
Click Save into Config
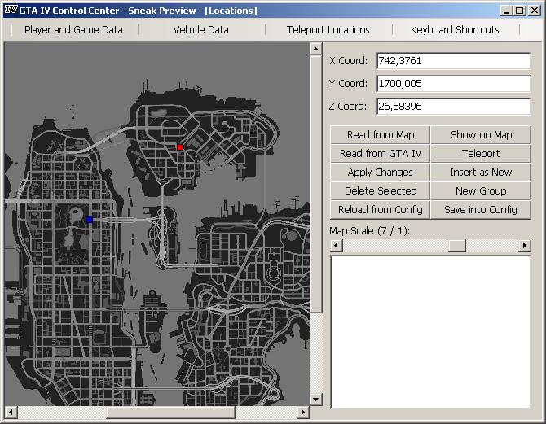click(481, 210)
